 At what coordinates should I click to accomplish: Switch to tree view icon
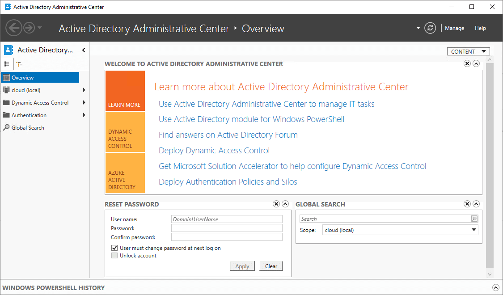(x=20, y=64)
